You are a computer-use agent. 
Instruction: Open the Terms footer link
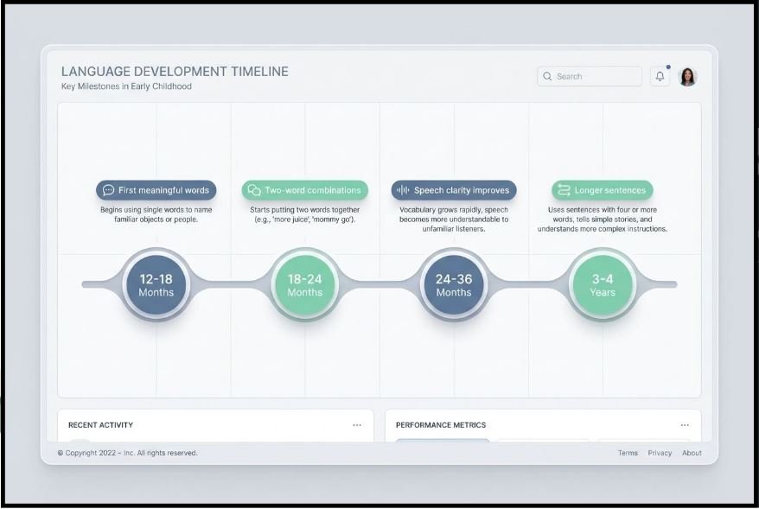(x=628, y=453)
